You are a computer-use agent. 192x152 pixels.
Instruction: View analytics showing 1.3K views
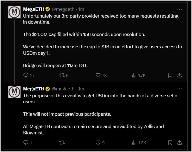click(134, 143)
